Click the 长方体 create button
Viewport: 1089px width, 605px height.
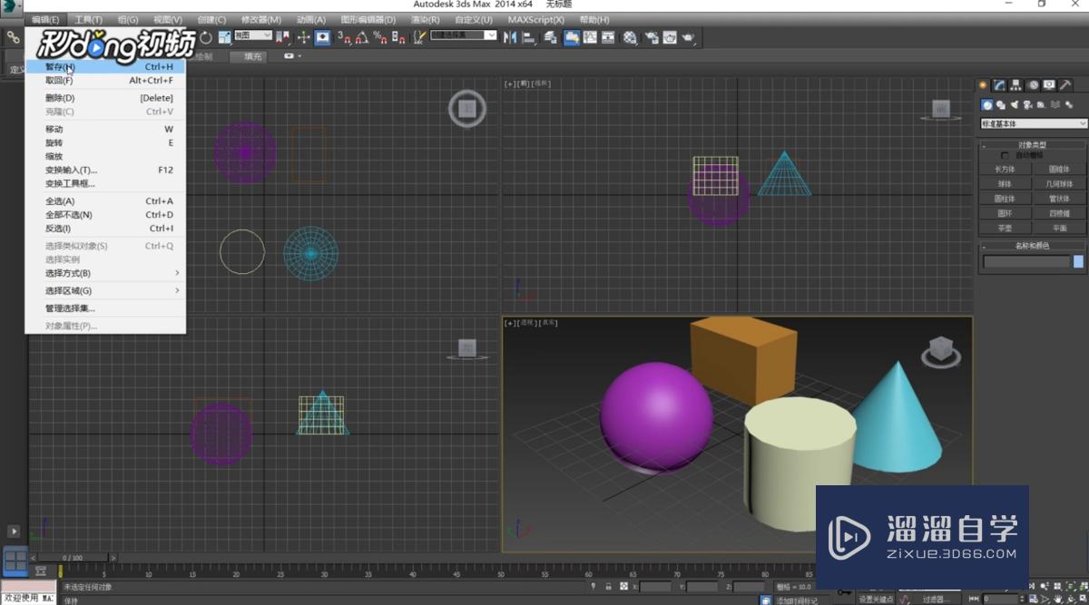click(x=1005, y=170)
